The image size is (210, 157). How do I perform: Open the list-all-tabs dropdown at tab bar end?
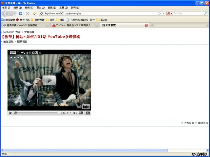pos(208,25)
